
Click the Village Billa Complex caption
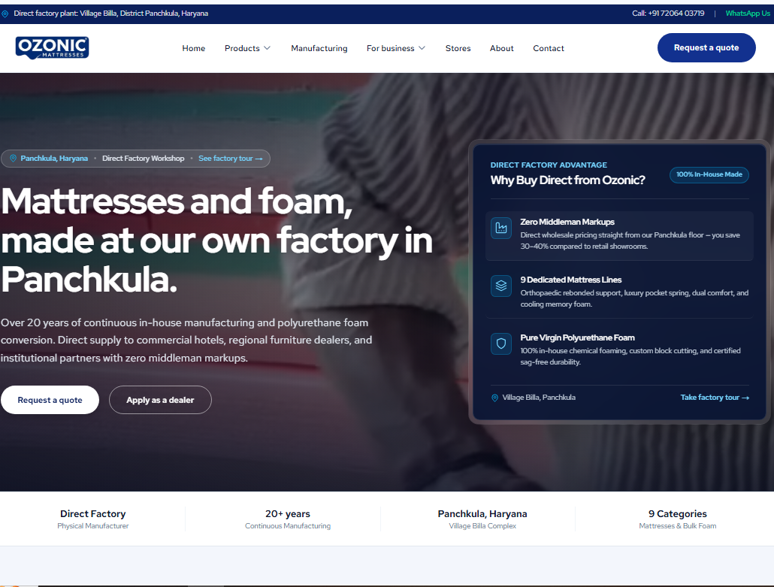coord(482,526)
